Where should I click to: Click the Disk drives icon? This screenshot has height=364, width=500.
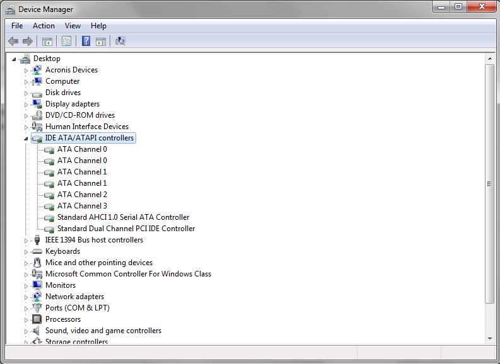[x=37, y=94]
